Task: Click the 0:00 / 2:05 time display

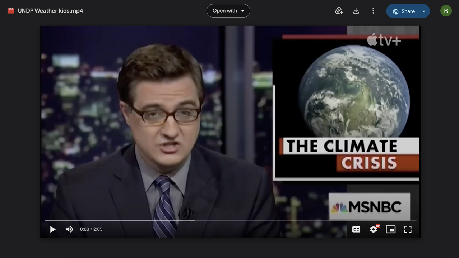Action: 91,229
